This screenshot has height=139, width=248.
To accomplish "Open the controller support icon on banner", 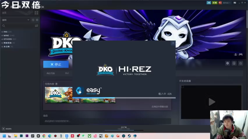I will [x=241, y=54].
